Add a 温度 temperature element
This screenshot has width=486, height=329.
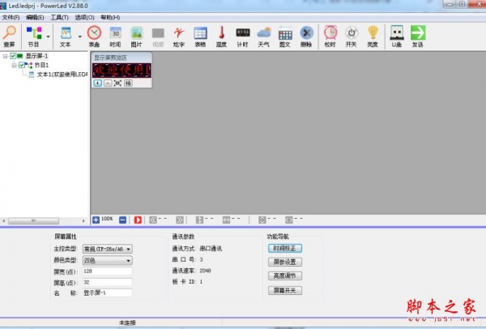(x=221, y=35)
